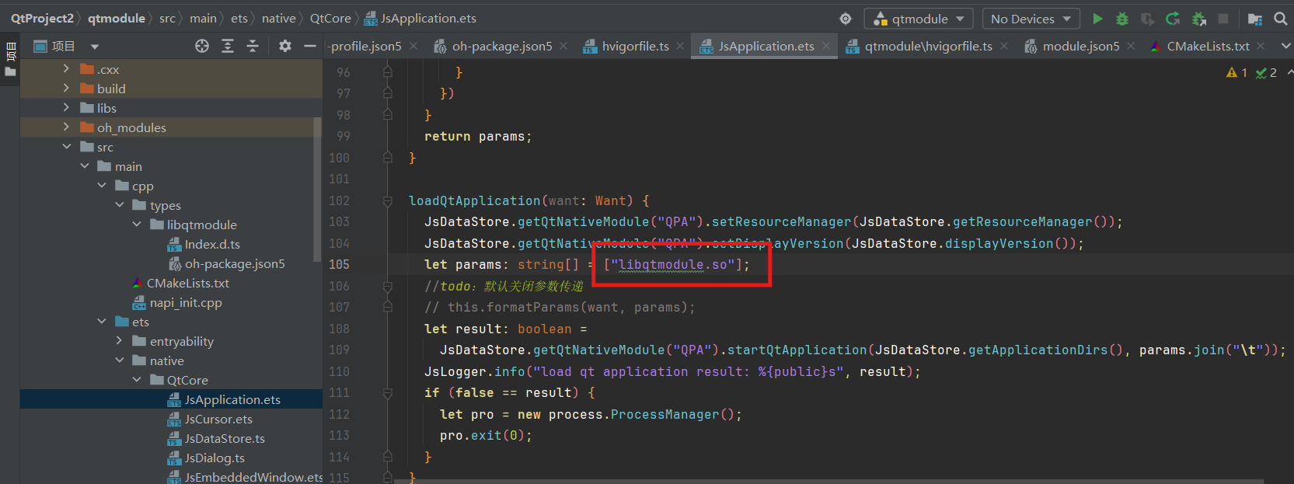The image size is (1294, 484).
Task: Switch to the CMakeLists.txt editor tab
Action: [1207, 47]
